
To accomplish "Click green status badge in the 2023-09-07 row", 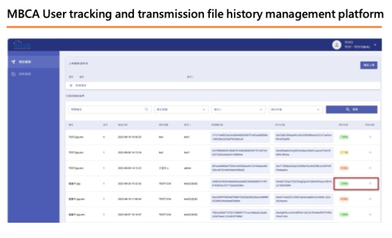I will point(344,214).
